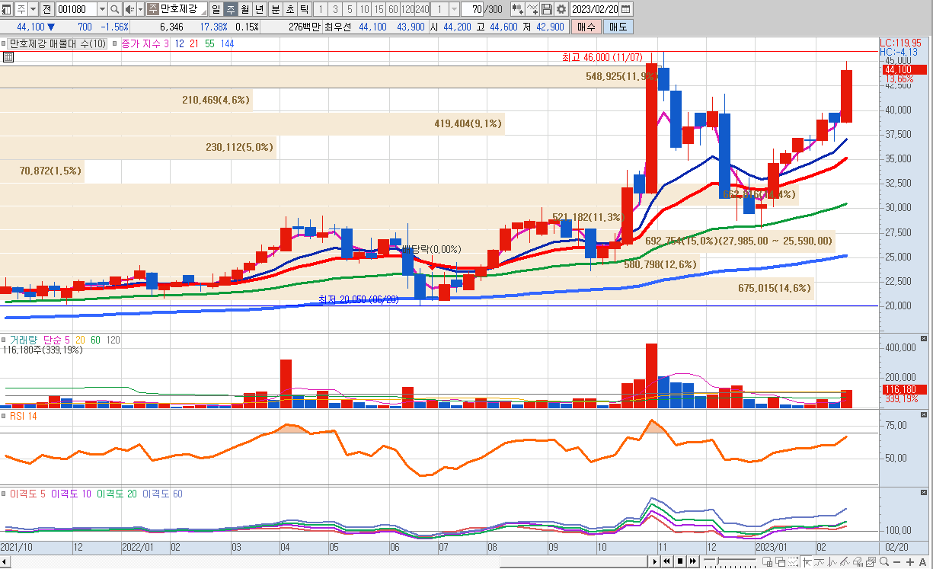Click the stock code search magnifier icon

point(115,9)
